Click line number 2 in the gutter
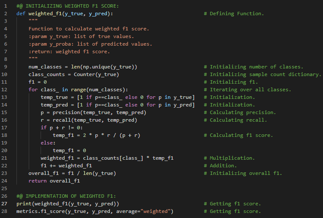This screenshot has height=218, width=323. click(6, 14)
